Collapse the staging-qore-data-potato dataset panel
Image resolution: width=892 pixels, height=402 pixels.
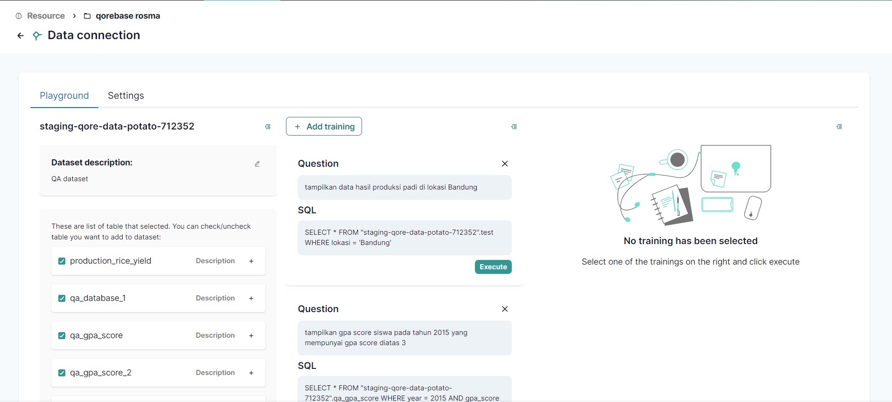point(268,127)
